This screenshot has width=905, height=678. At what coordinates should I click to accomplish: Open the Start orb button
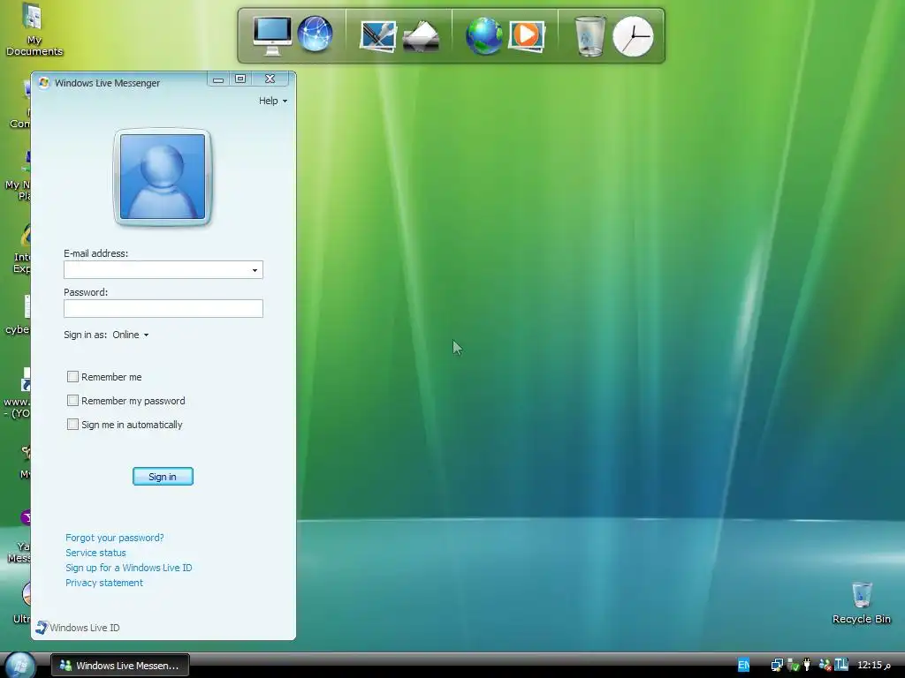click(19, 666)
